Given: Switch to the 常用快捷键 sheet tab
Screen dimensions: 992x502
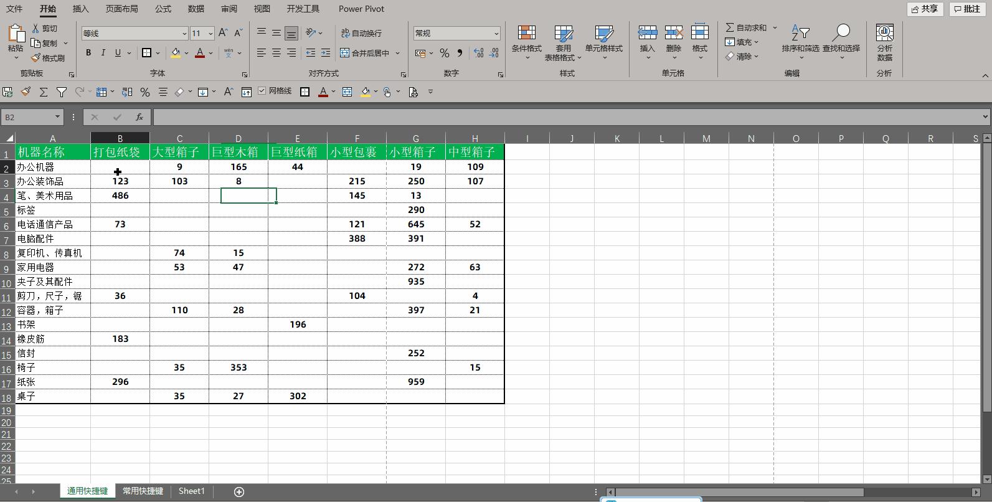Looking at the screenshot, I should pyautogui.click(x=143, y=491).
